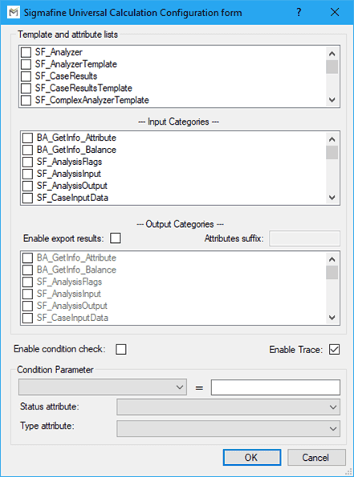Viewport: 354px width, 477px height.
Task: Close the configuration form window
Action: pos(335,13)
